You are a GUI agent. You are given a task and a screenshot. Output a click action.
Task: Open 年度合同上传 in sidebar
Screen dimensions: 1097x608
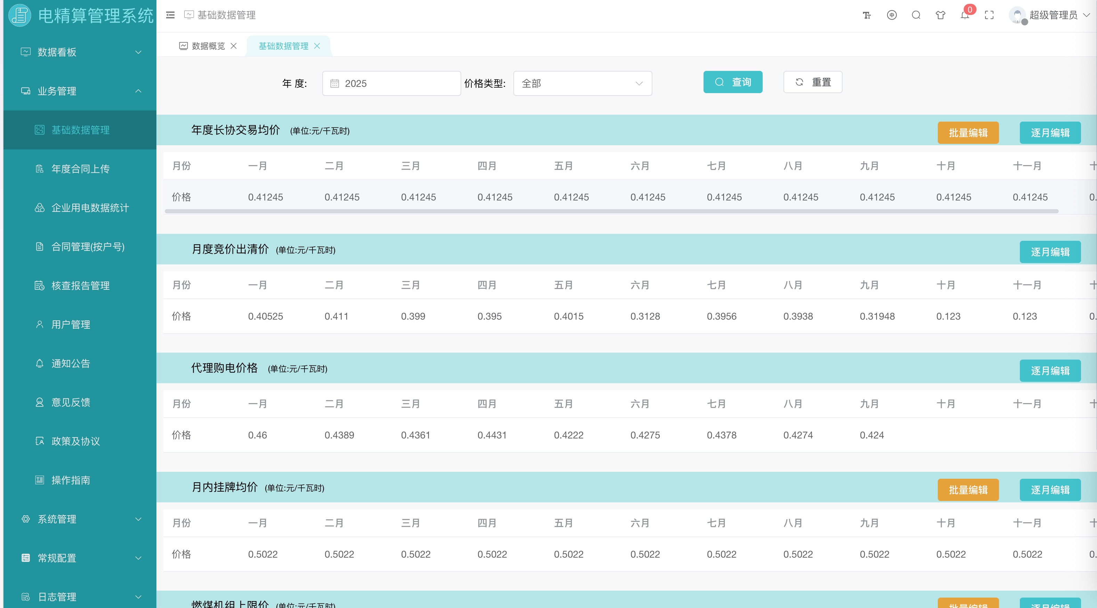tap(80, 169)
